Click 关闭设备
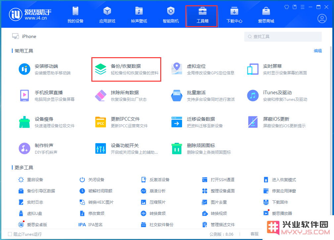334x240 pixels. tap(92, 180)
